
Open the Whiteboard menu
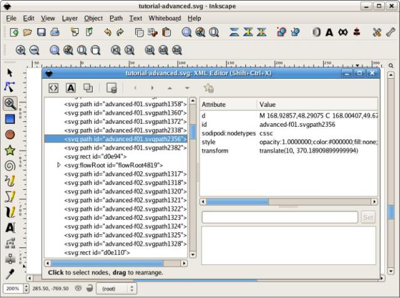coord(165,19)
